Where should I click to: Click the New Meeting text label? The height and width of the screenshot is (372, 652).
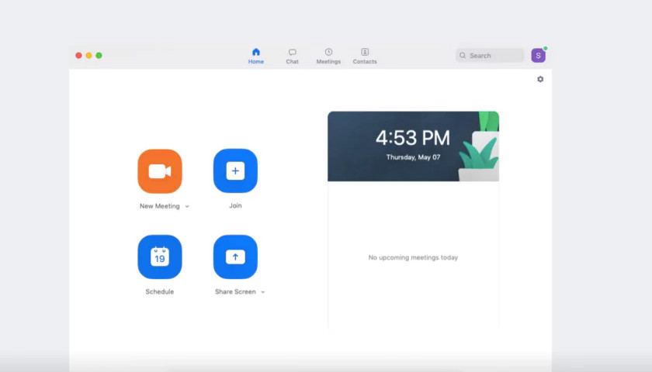[160, 206]
